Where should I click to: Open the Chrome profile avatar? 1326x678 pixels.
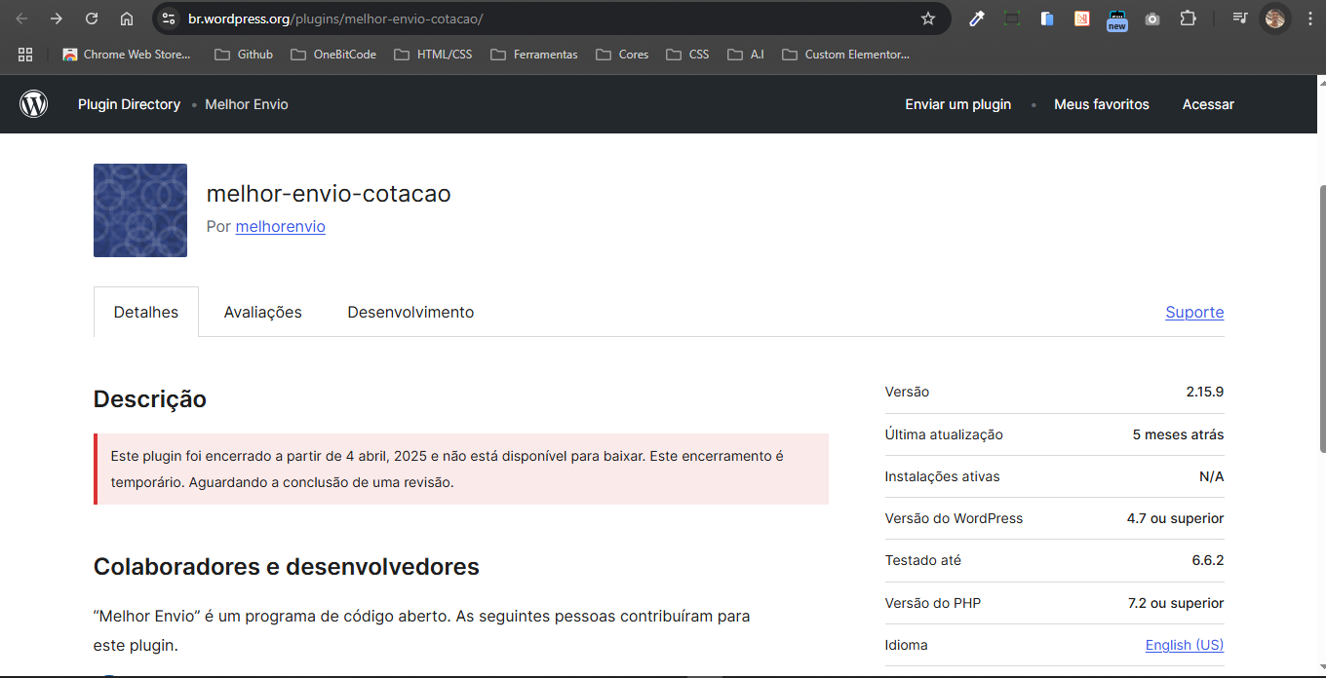(1275, 19)
